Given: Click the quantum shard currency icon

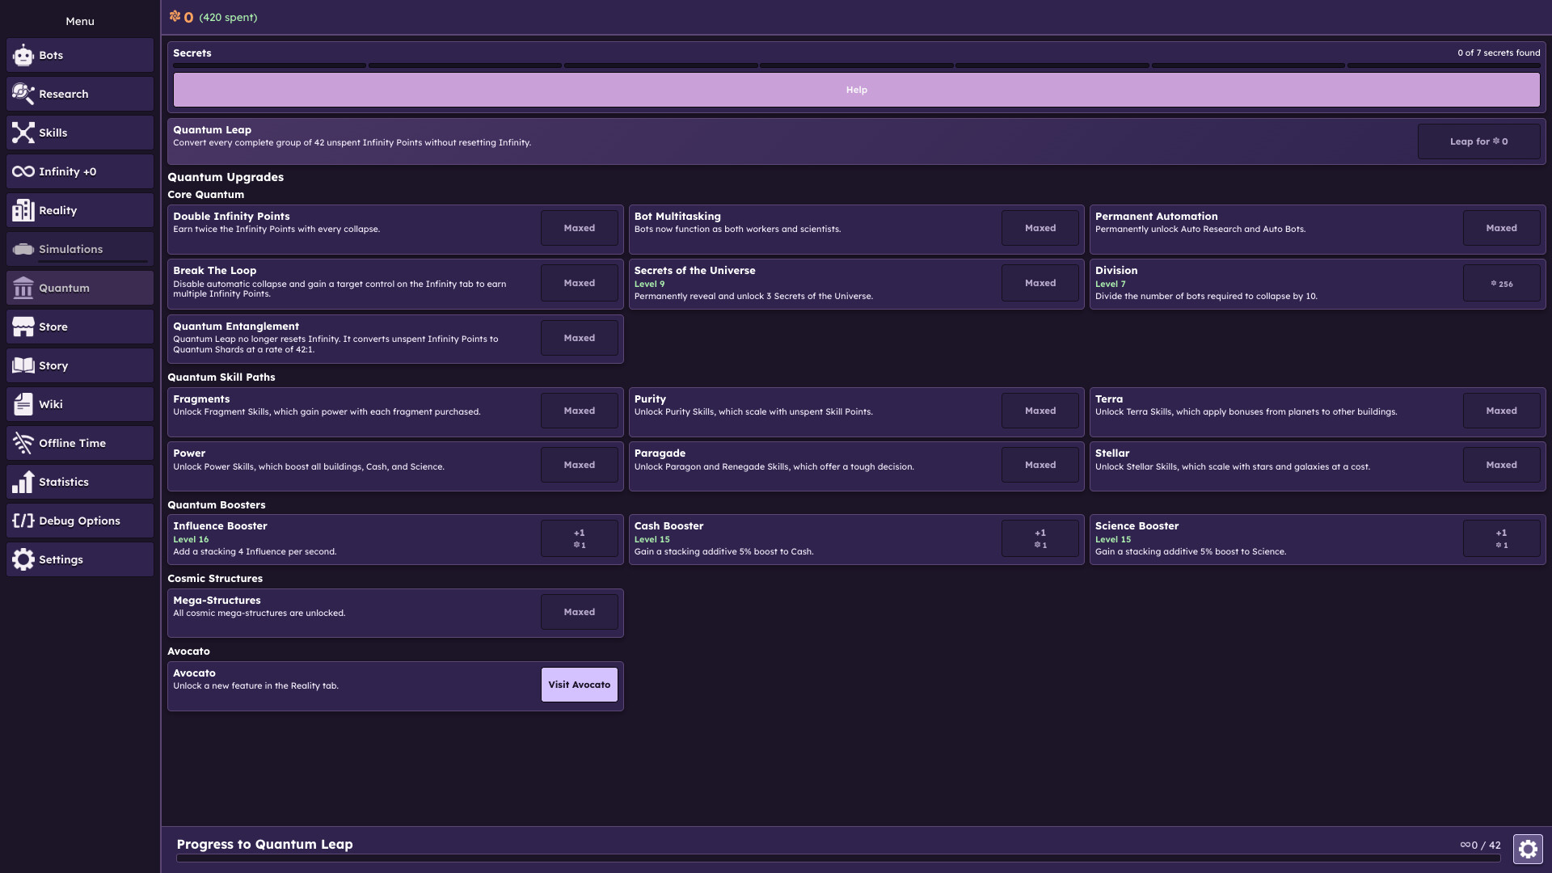Looking at the screenshot, I should pos(175,16).
